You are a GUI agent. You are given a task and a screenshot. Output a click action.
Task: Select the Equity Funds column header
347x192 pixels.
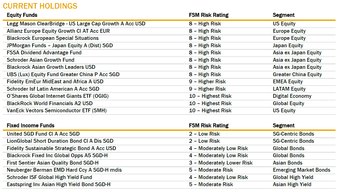[22, 15]
